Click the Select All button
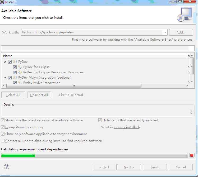 click(13, 95)
